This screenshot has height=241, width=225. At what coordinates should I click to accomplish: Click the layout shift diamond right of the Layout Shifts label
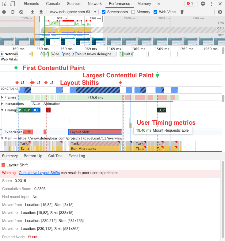click(x=120, y=83)
